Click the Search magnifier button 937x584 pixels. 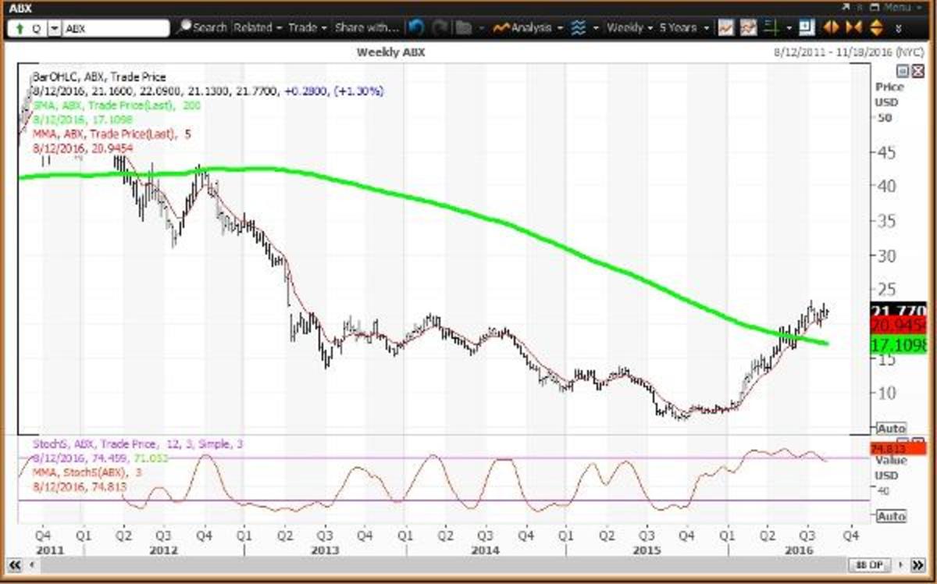[202, 27]
